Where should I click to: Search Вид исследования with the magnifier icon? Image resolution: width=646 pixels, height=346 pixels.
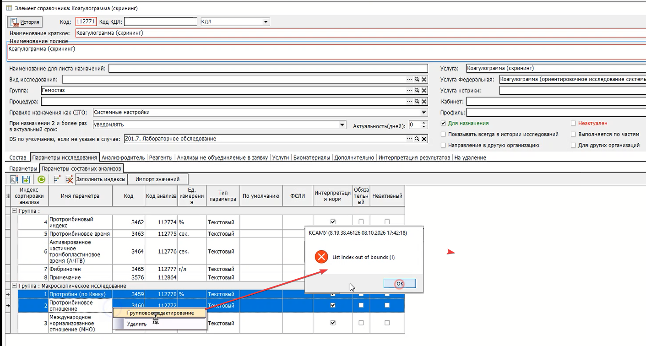[417, 80]
